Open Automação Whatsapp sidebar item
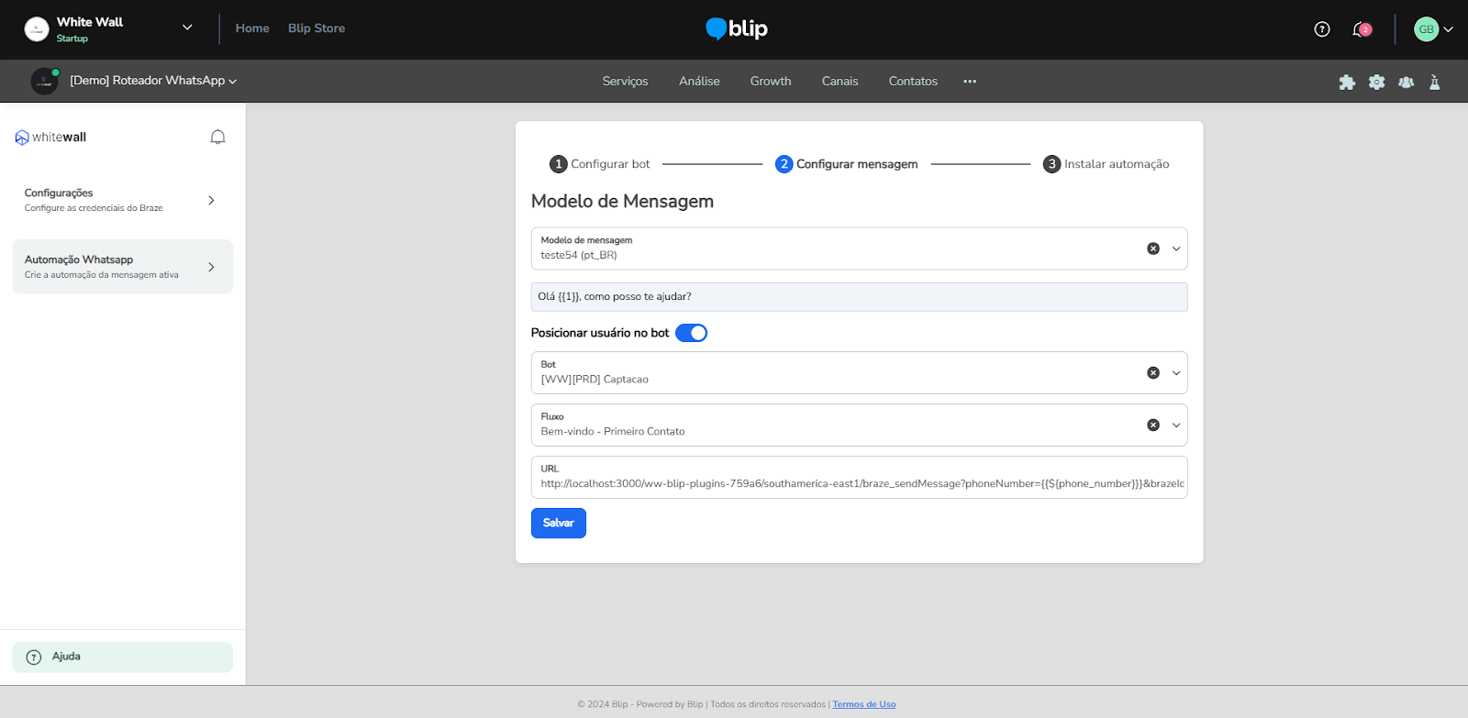The height and width of the screenshot is (718, 1468). (122, 267)
